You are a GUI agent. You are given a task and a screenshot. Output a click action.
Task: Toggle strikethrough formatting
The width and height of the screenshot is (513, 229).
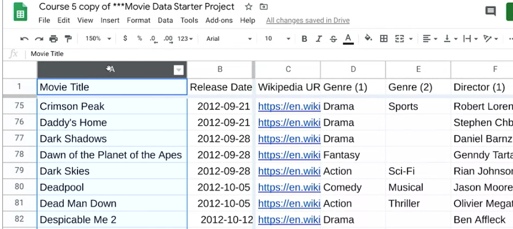click(x=333, y=39)
